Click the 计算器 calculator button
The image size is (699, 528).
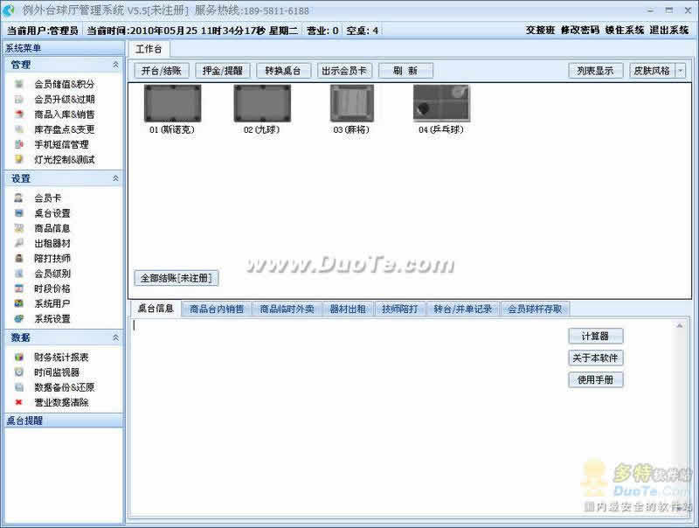595,337
